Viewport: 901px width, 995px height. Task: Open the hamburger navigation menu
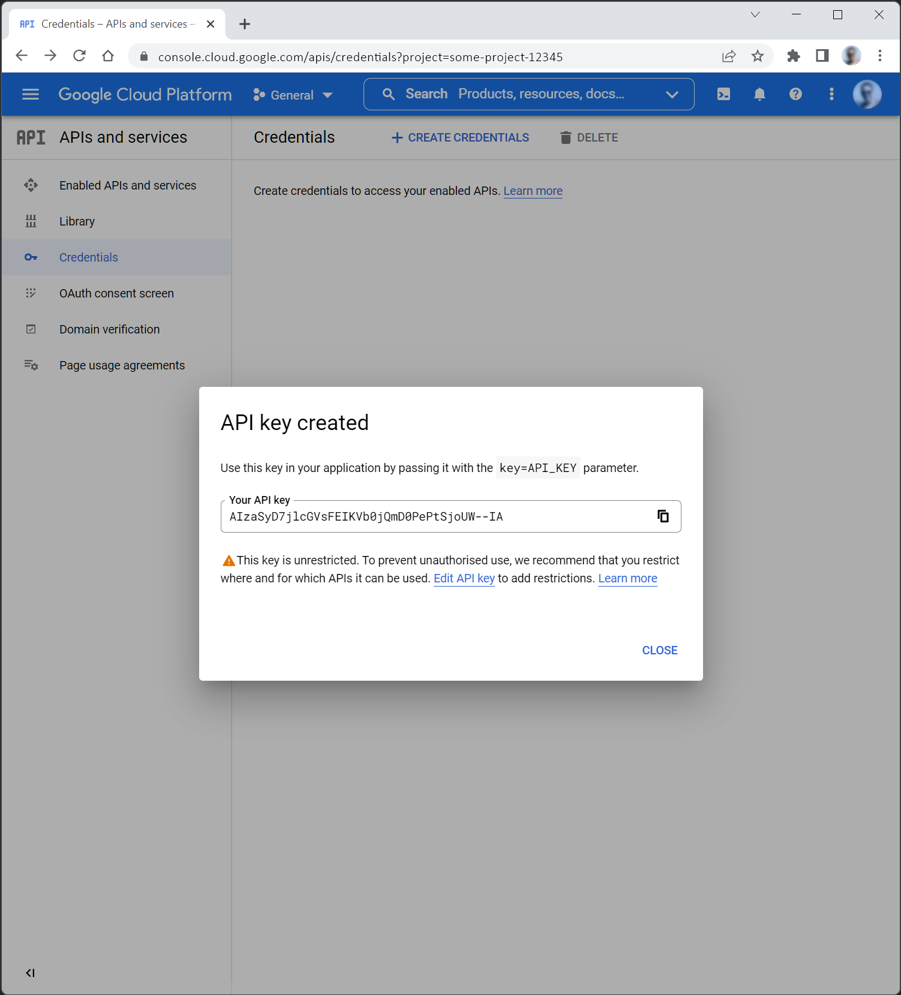tap(31, 94)
